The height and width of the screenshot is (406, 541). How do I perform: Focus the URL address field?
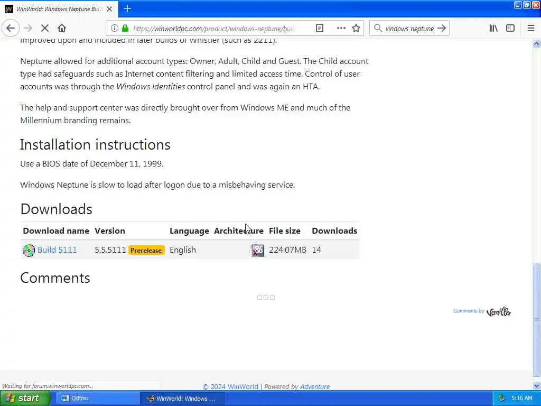point(214,29)
